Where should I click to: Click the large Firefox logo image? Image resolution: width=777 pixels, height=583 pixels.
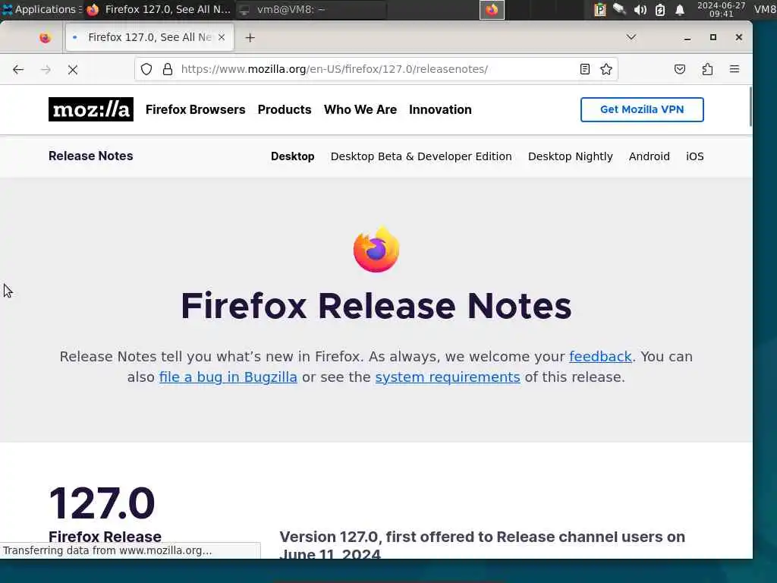click(376, 249)
